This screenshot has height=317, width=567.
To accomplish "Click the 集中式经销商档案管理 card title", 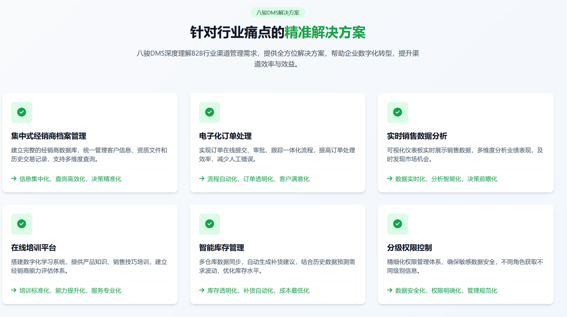I will click(x=49, y=136).
